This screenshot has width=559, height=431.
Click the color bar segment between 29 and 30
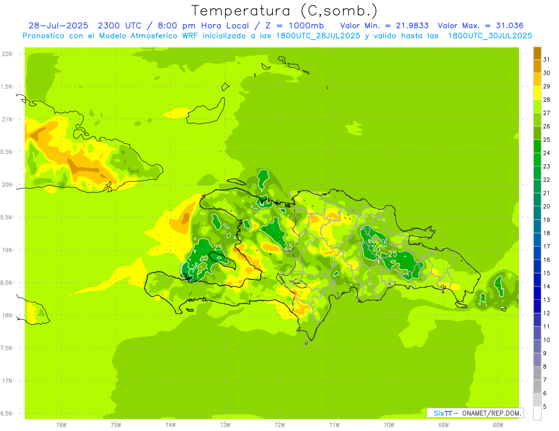tap(537, 80)
